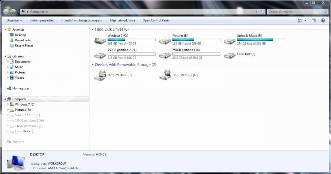Click the search magnifier icon
The image size is (331, 174).
click(326, 12)
